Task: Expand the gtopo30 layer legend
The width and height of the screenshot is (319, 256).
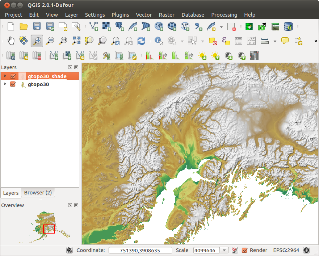Action: [x=5, y=84]
